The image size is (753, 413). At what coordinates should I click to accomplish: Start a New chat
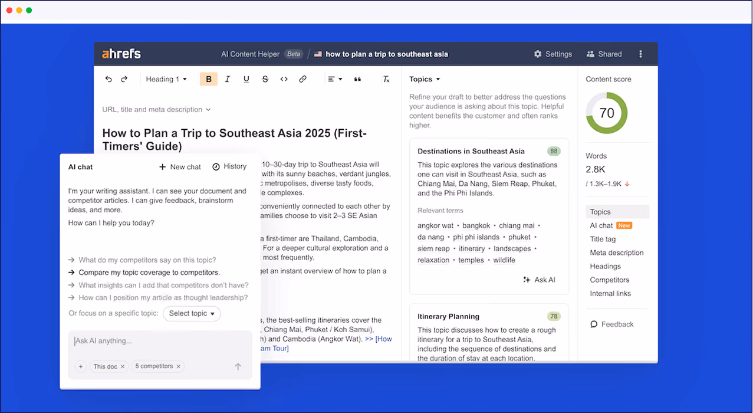180,167
